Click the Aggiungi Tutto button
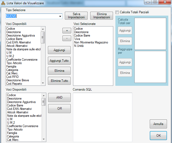This screenshot has height=143, width=172. click(59, 61)
